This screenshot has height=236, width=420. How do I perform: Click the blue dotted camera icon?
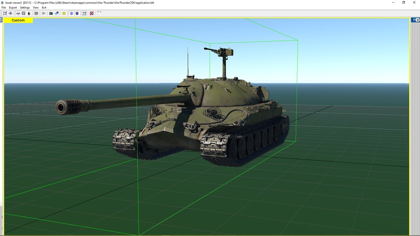[57, 13]
